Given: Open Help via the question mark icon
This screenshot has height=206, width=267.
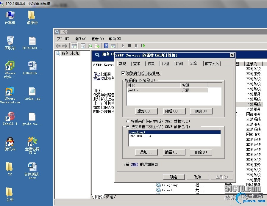Looking at the screenshot, I should coord(106,46).
